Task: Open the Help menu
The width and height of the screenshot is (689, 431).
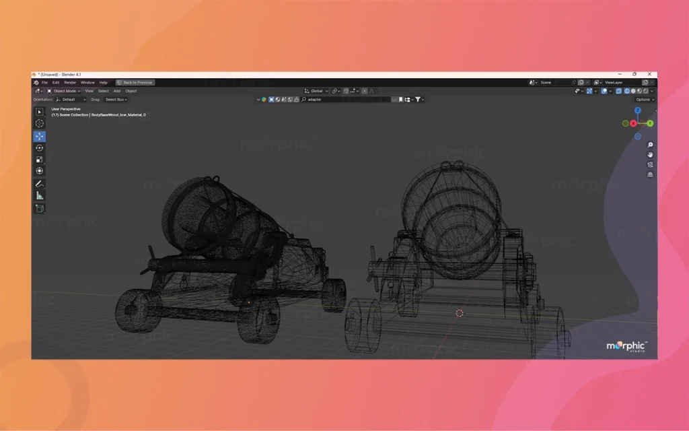Action: pos(103,82)
